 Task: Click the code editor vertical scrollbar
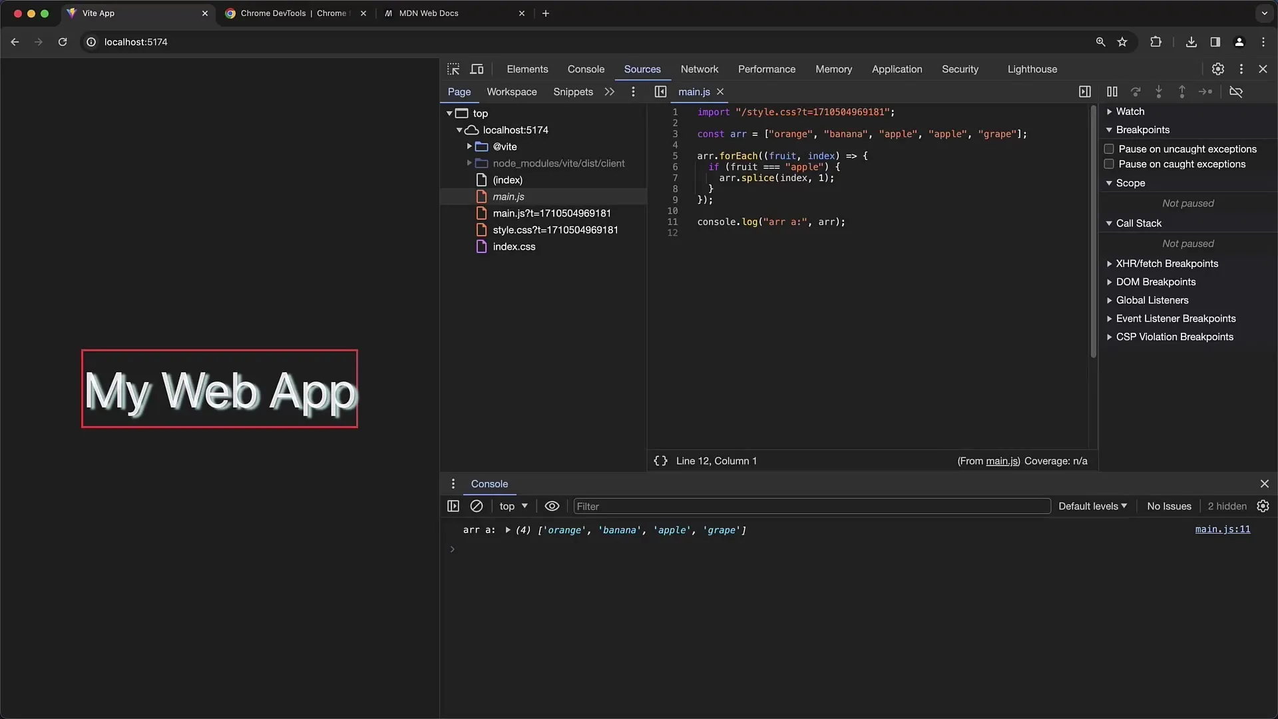click(x=1093, y=232)
